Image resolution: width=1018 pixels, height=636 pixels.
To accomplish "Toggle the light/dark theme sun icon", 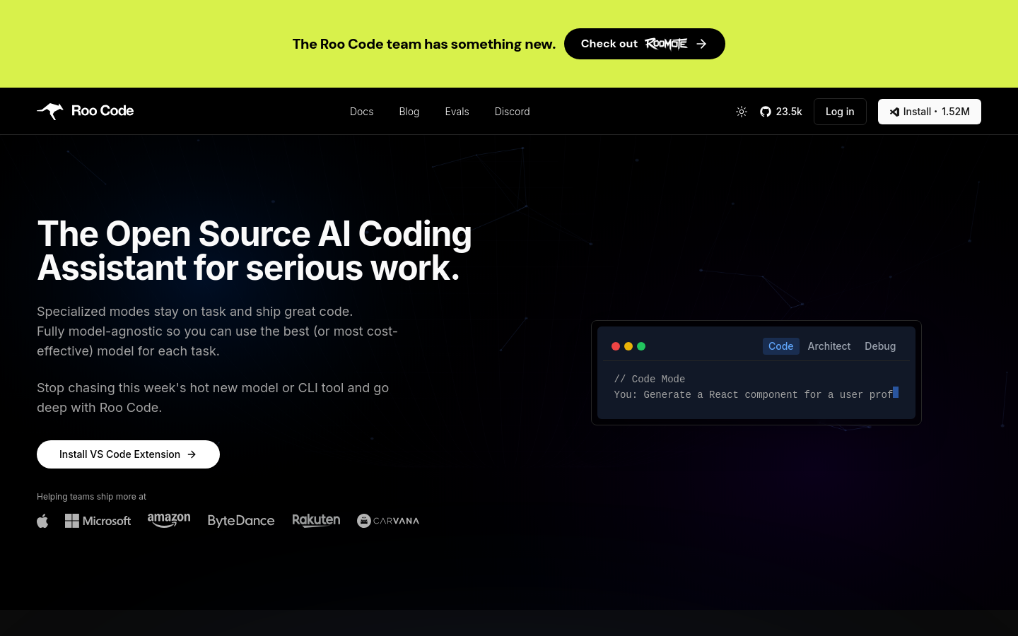I will tap(742, 111).
